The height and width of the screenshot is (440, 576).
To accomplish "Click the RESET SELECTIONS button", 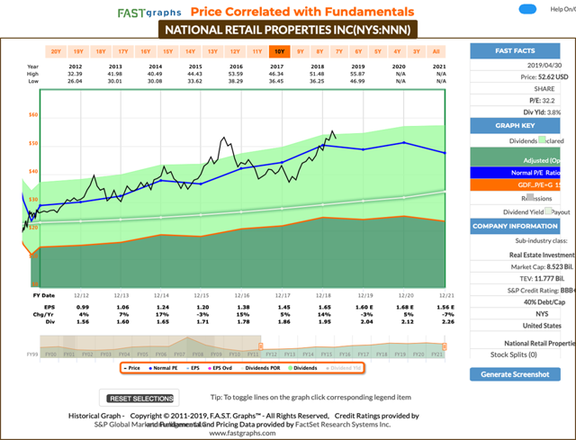I will pos(139,399).
